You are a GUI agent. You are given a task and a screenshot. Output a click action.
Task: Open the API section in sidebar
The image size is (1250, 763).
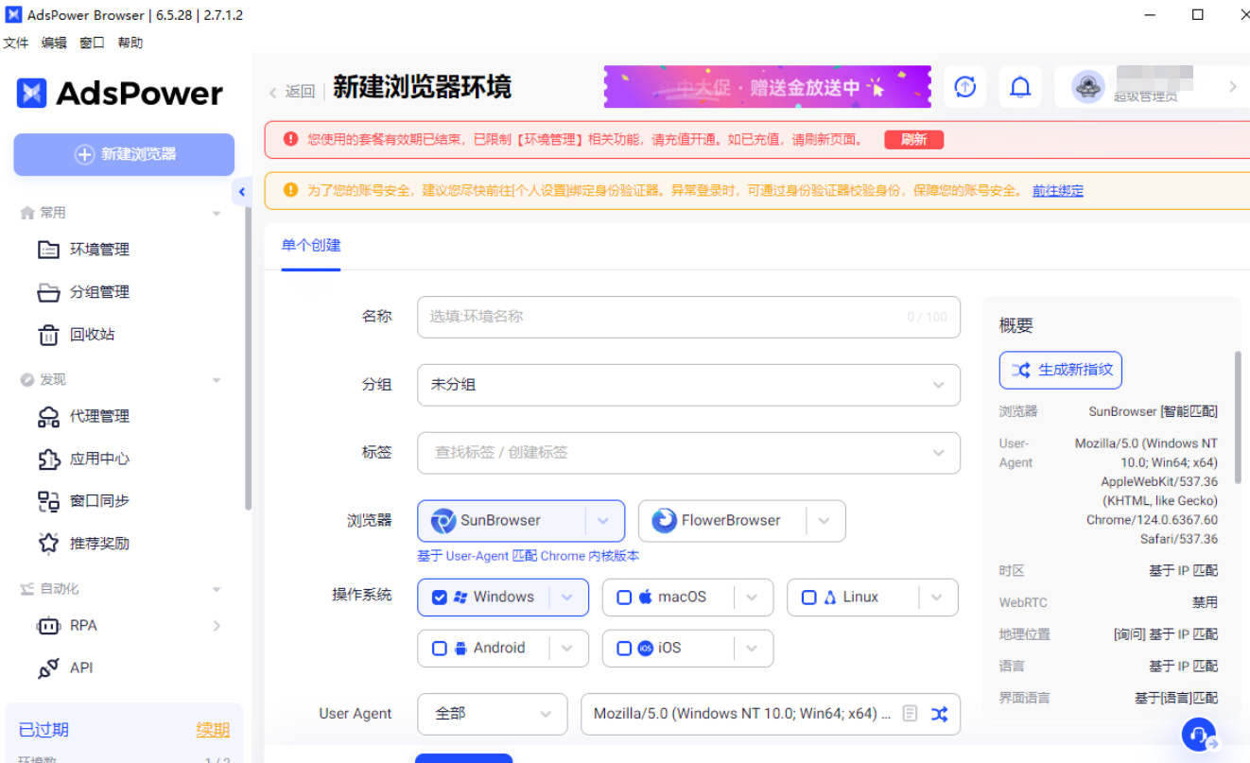pyautogui.click(x=81, y=668)
